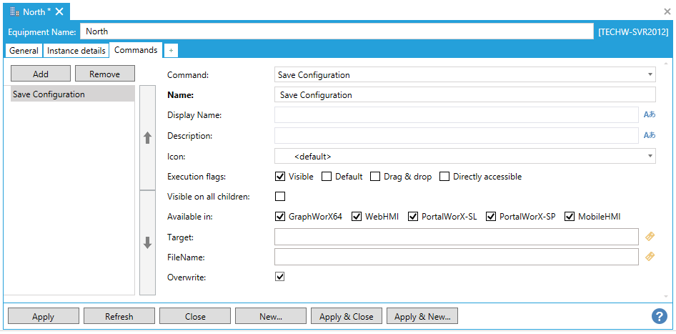
Task: Disable the Overwrite checkbox
Action: 280,276
